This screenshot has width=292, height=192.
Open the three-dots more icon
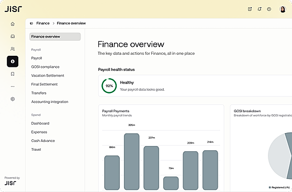pos(13,86)
